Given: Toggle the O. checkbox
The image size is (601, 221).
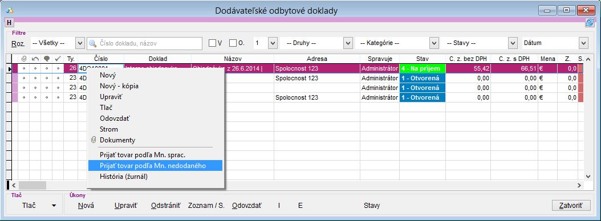Looking at the screenshot, I should 233,43.
